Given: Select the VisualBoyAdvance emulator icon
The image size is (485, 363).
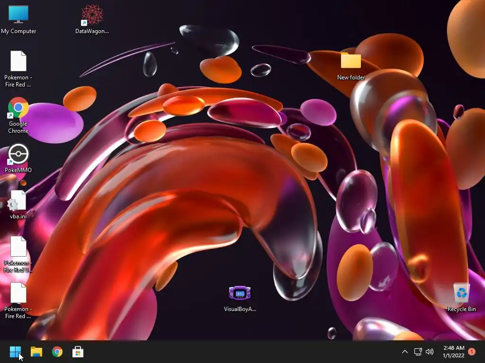Looking at the screenshot, I should pos(240,299).
